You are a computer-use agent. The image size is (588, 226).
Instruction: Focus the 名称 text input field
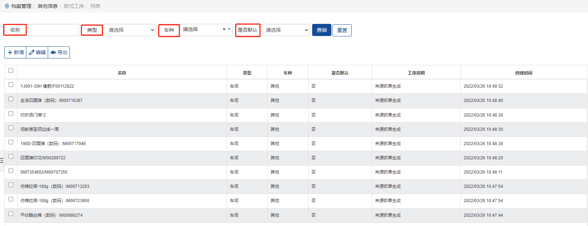click(53, 30)
